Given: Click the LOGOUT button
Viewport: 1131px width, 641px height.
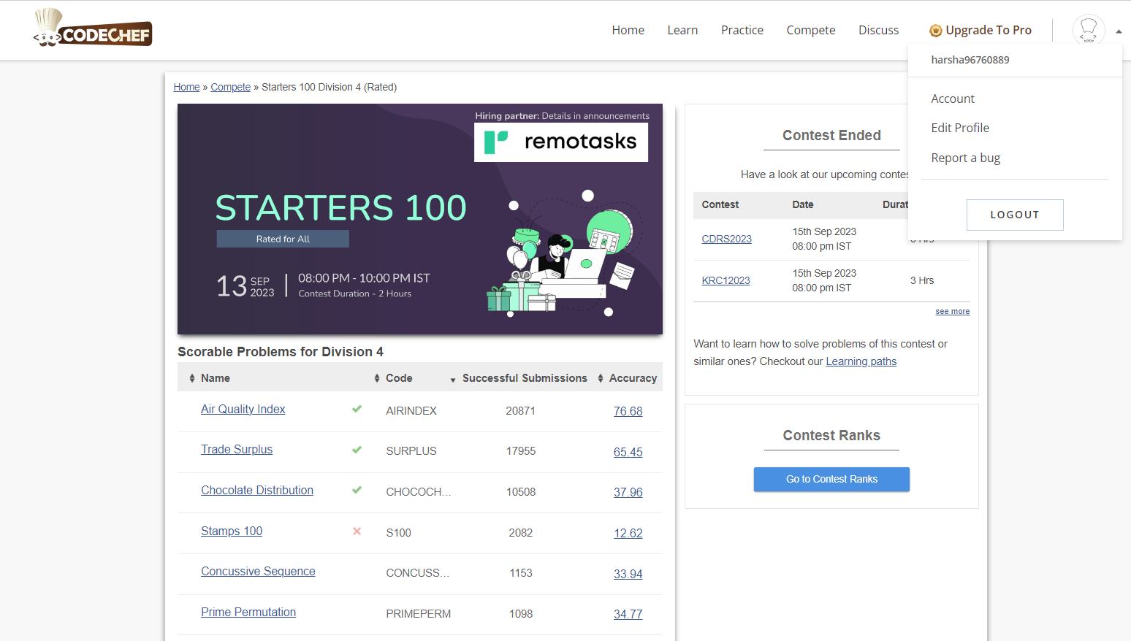Looking at the screenshot, I should click(1015, 215).
